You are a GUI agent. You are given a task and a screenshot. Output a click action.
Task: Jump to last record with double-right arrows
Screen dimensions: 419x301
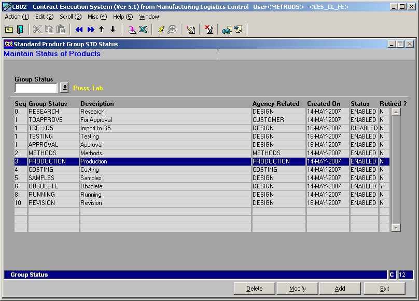(x=91, y=30)
